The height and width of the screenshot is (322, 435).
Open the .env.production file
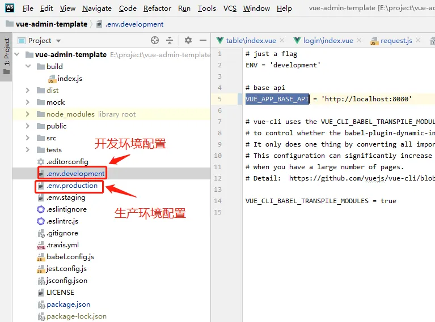[71, 186]
